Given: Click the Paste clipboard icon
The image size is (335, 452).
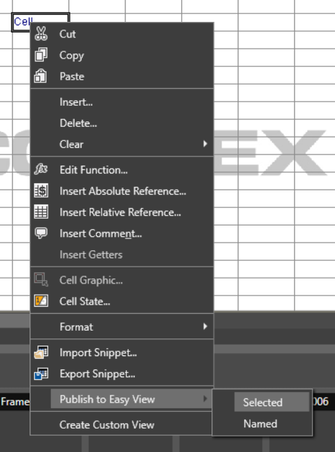Looking at the screenshot, I should pos(41,76).
